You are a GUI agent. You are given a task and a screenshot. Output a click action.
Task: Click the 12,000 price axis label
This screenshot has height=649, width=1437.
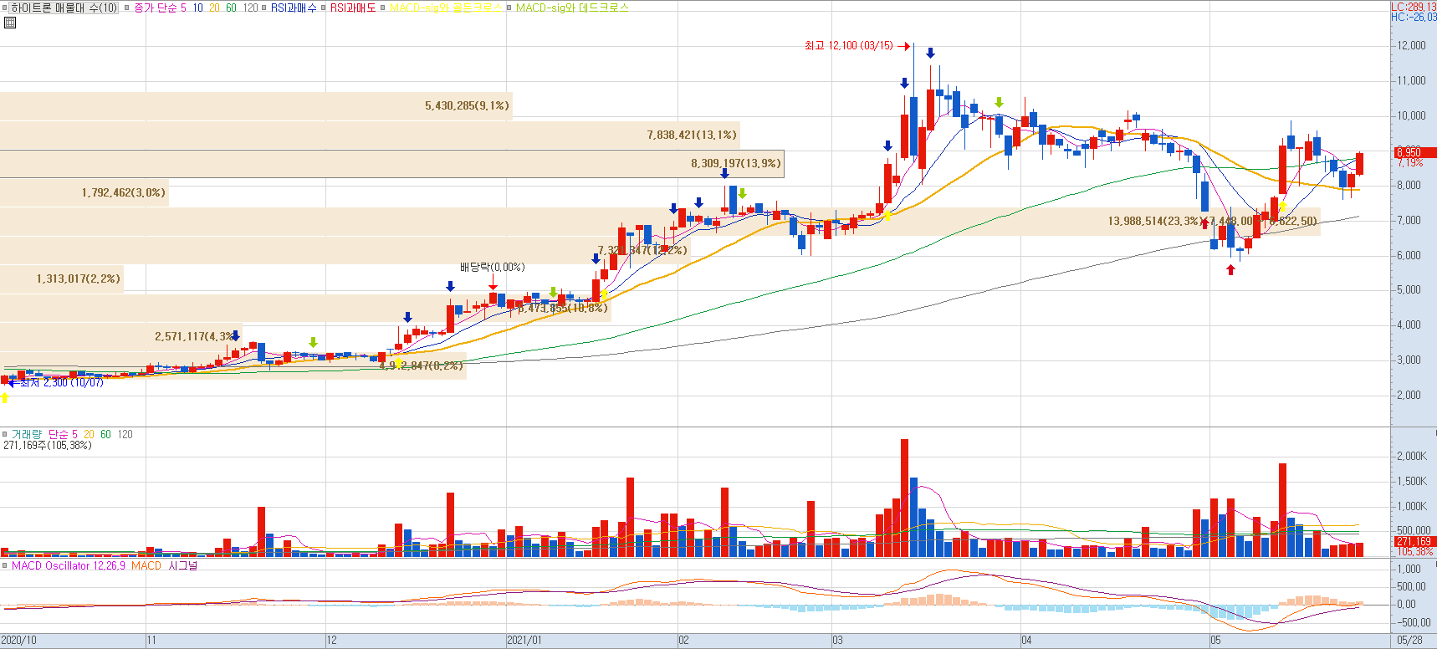pyautogui.click(x=1412, y=45)
